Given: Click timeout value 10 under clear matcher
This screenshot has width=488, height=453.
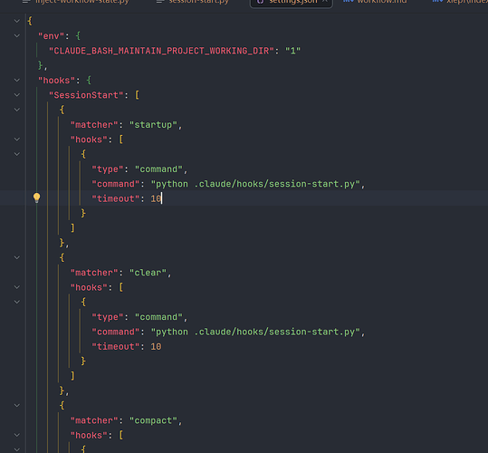Looking at the screenshot, I should click(x=156, y=347).
